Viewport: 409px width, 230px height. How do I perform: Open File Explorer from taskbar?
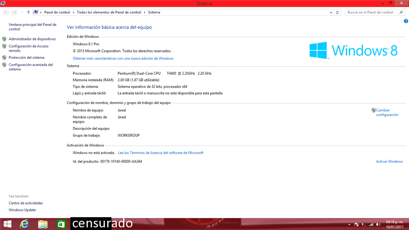tap(43, 224)
